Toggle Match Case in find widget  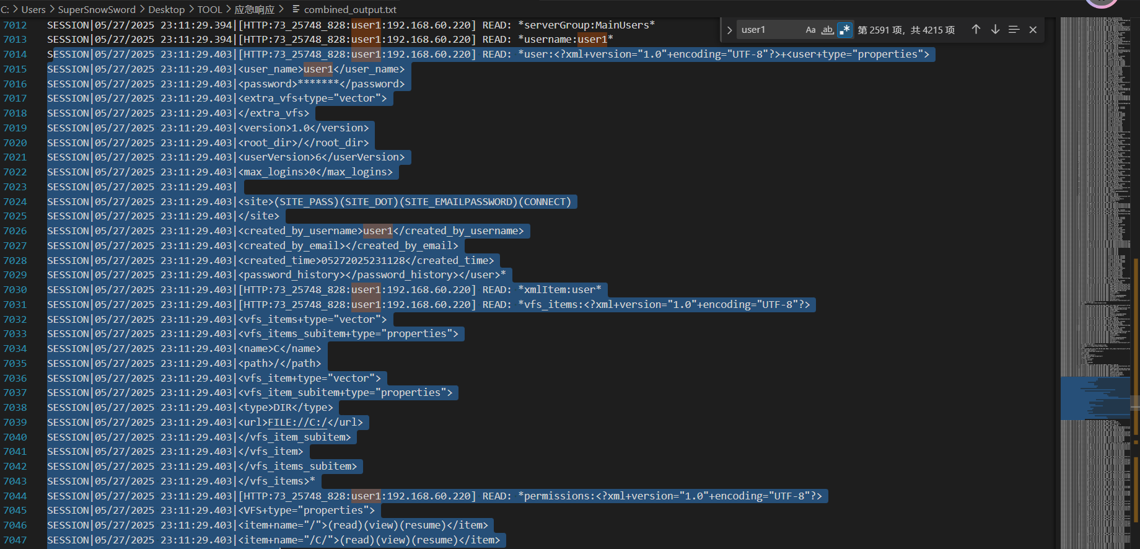[810, 30]
